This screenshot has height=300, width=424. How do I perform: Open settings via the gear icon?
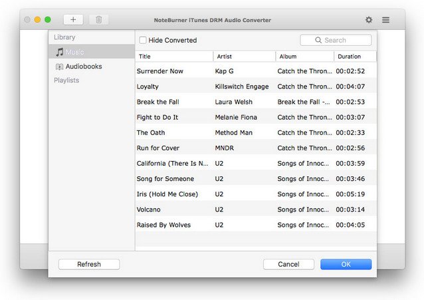(x=369, y=20)
